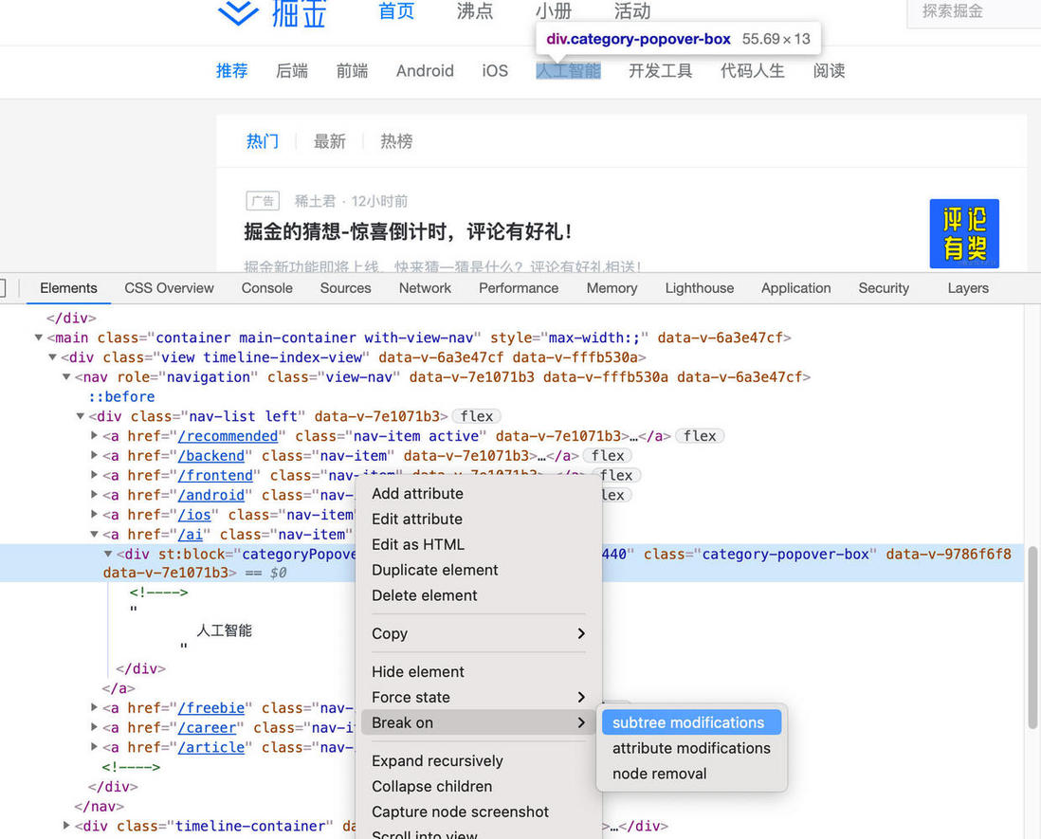The width and height of the screenshot is (1041, 839).
Task: Toggle the flex badge on /recommended row
Action: click(700, 436)
